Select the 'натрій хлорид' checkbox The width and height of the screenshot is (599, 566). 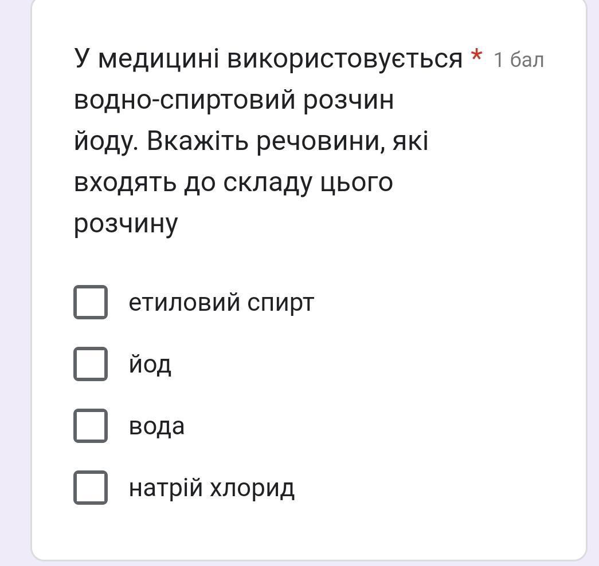tap(91, 488)
